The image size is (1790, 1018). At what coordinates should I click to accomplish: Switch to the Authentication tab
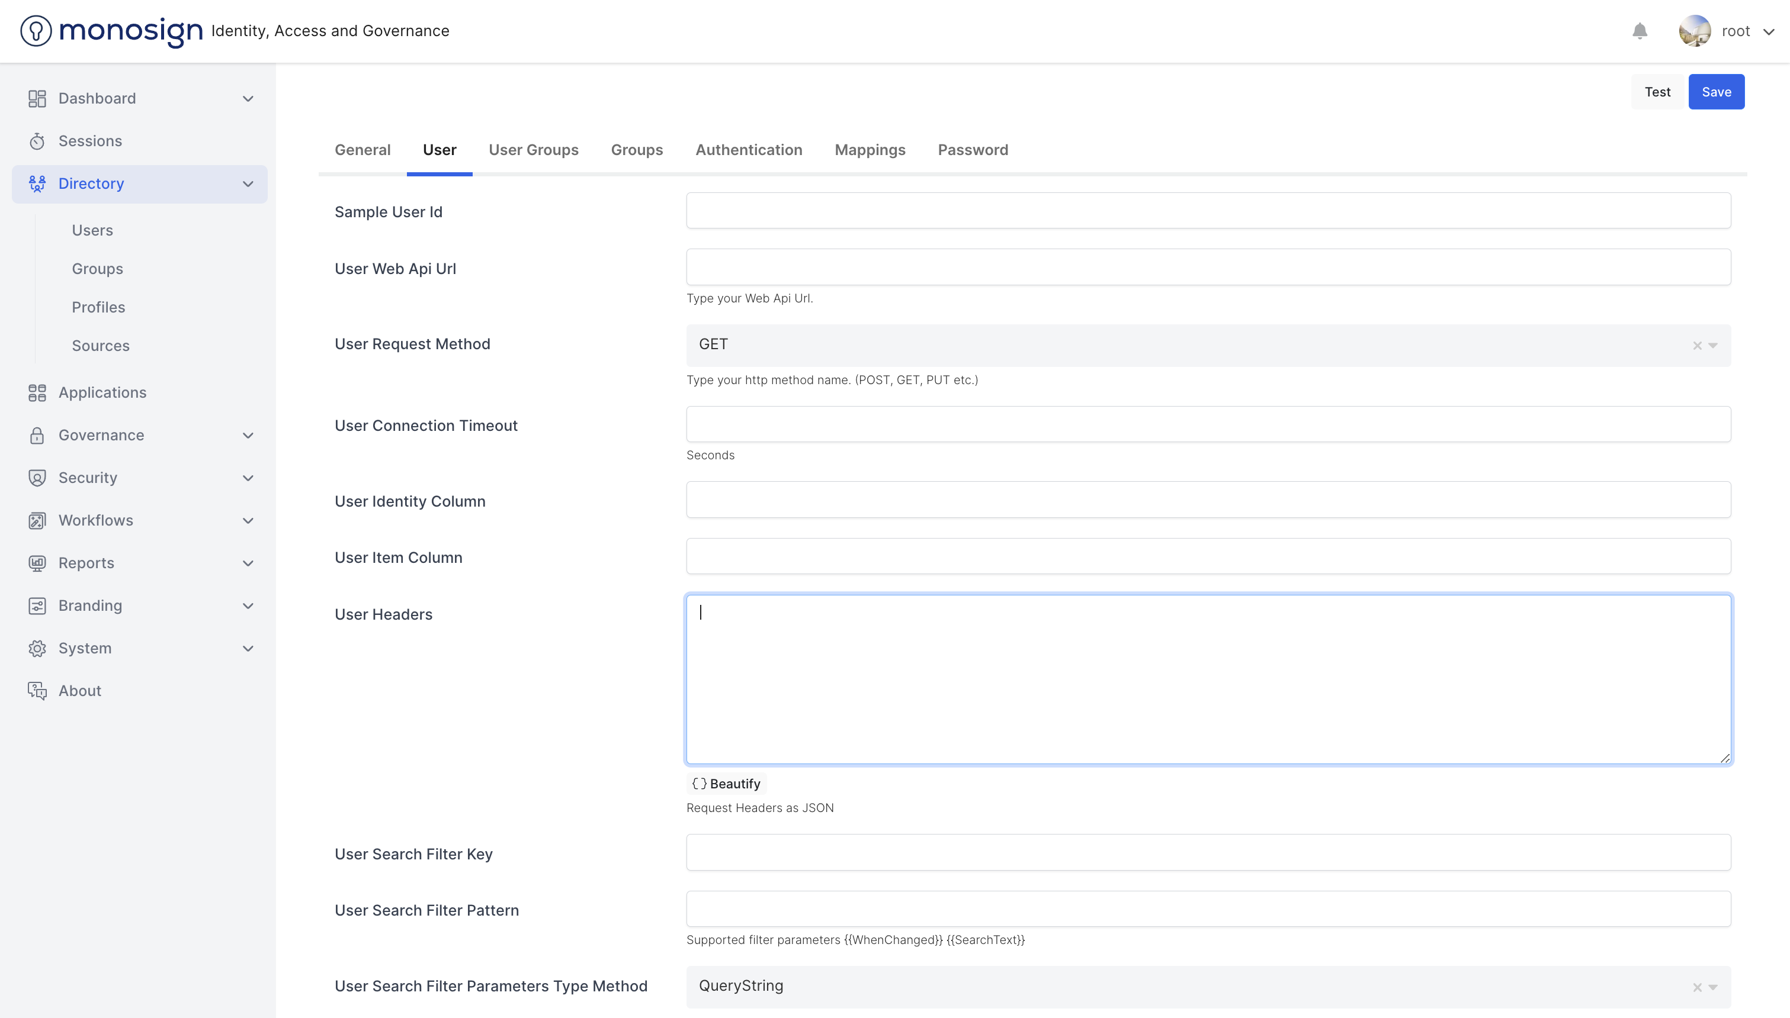(x=749, y=150)
